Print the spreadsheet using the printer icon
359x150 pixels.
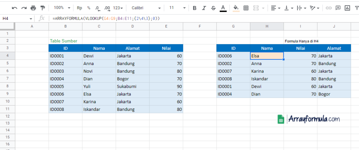[x=33, y=8]
